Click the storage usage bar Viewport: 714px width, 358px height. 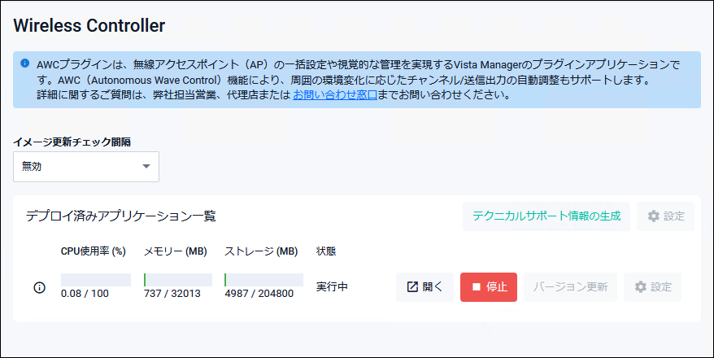pyautogui.click(x=263, y=280)
